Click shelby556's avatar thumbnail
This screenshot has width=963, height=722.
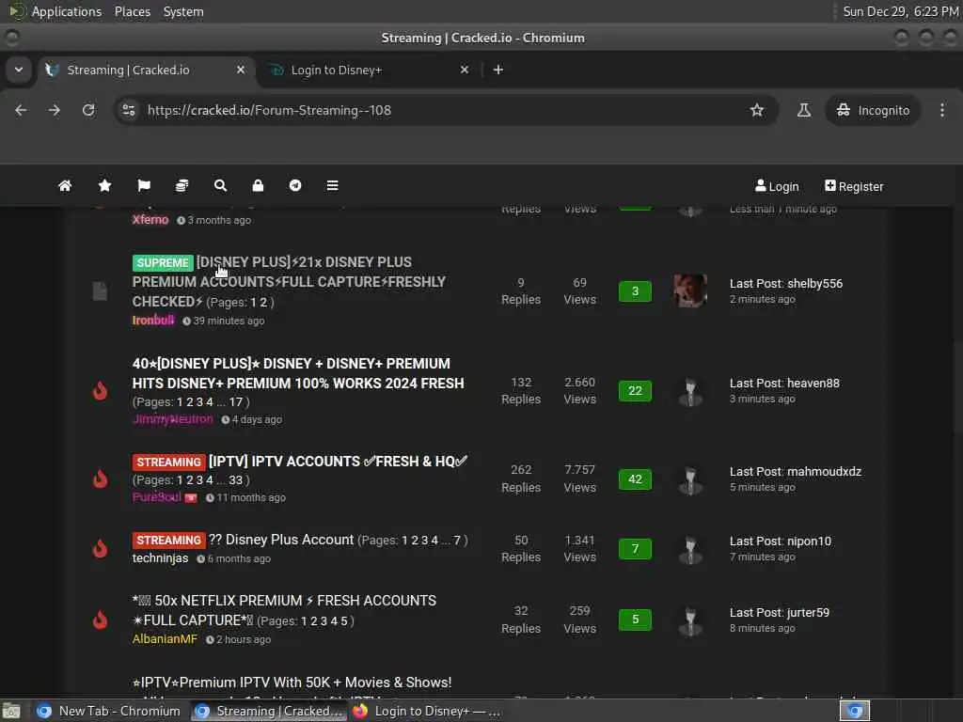coord(690,290)
